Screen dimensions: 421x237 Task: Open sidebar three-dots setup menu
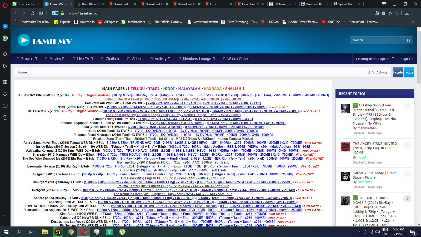click(x=5, y=216)
